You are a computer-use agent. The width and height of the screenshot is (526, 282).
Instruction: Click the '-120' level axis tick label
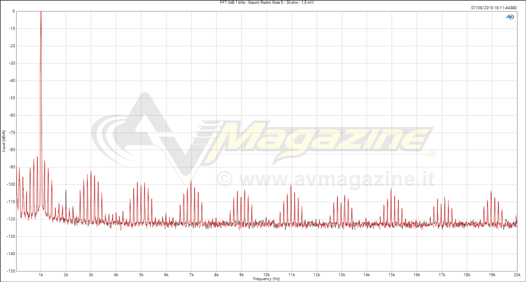coord(11,219)
